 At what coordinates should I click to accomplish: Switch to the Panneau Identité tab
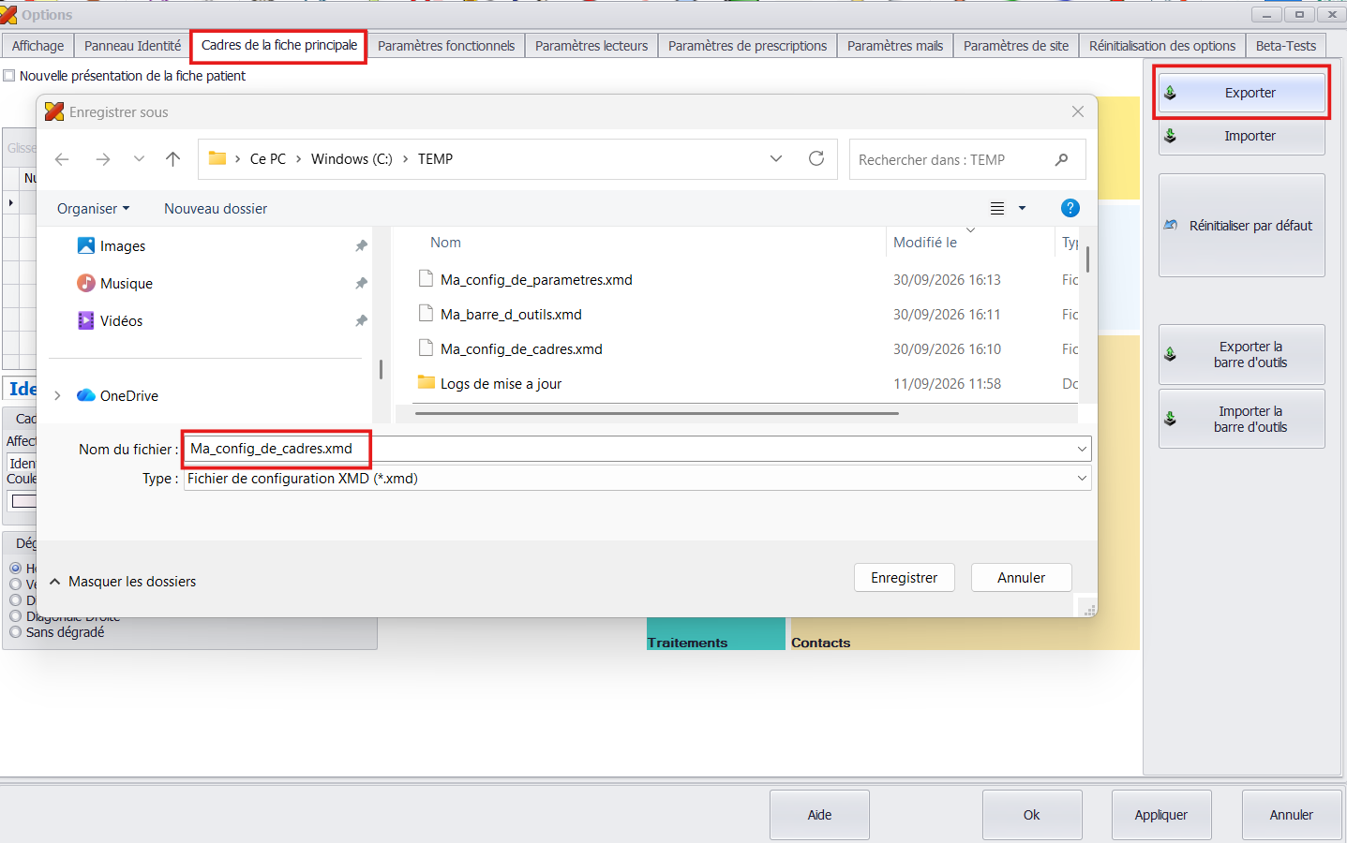[x=132, y=46]
